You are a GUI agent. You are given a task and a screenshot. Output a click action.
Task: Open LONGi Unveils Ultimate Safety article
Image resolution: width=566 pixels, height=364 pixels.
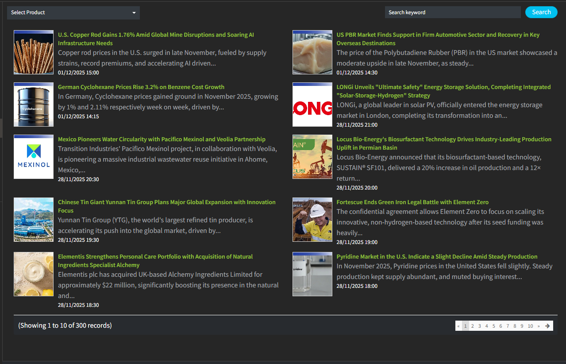(443, 91)
